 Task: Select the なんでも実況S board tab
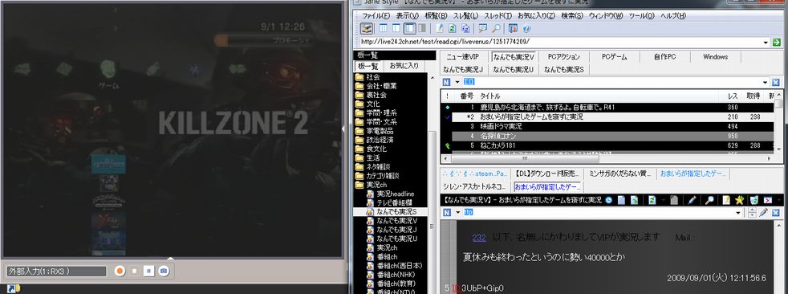coord(564,69)
